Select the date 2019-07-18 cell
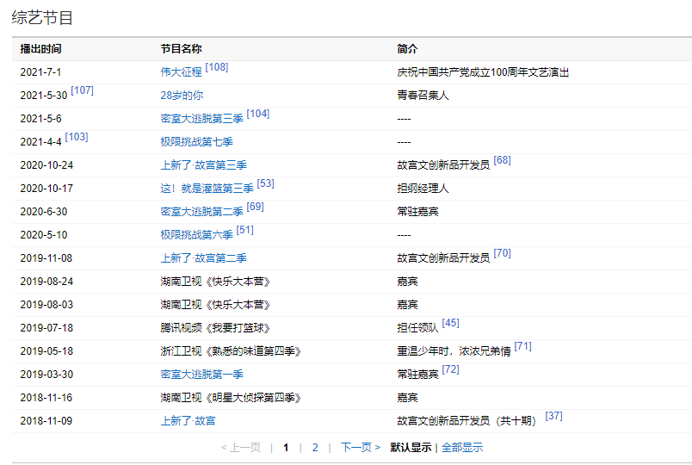This screenshot has height=465, width=692. (46, 328)
